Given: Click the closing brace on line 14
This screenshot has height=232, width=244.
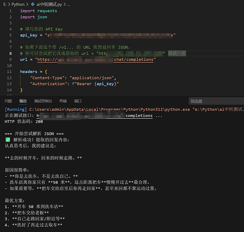Looking at the screenshot, I should coord(21,90).
